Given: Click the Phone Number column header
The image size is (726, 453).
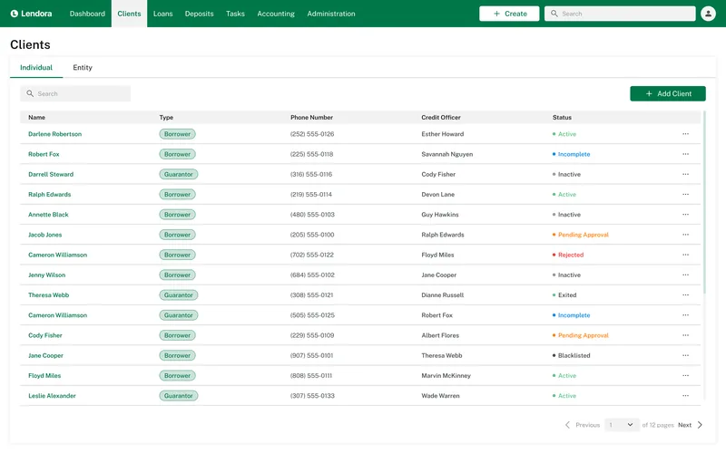Looking at the screenshot, I should 311,118.
